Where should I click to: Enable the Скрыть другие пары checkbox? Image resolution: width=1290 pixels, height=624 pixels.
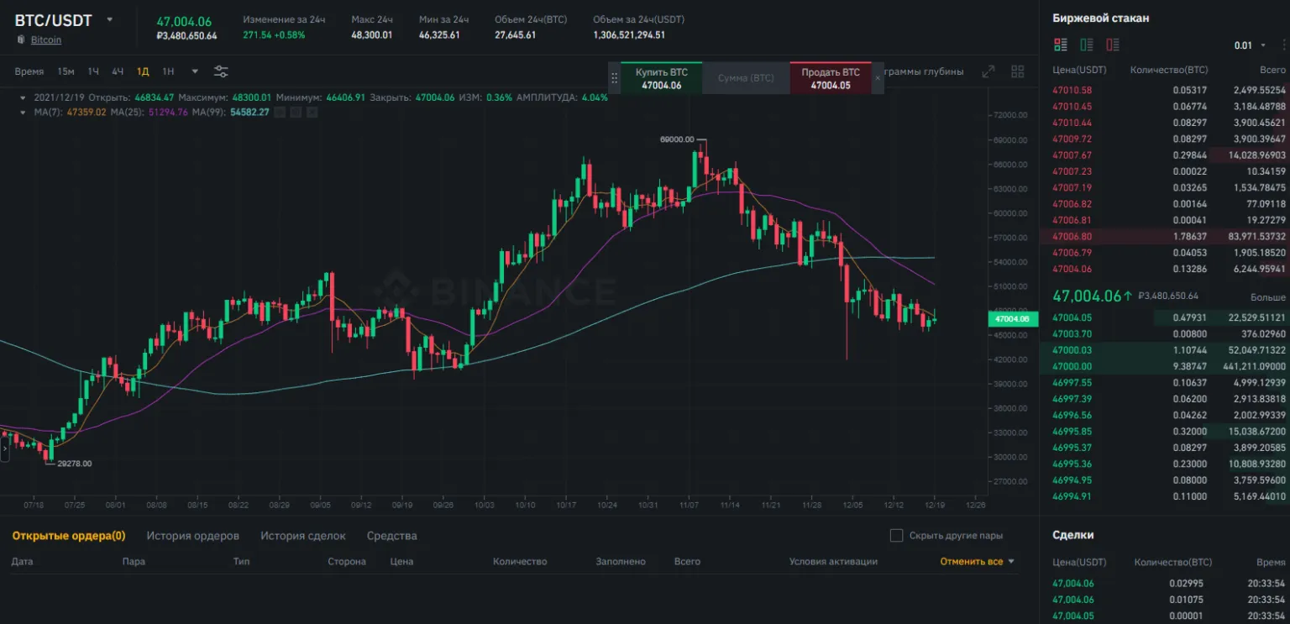pos(896,535)
